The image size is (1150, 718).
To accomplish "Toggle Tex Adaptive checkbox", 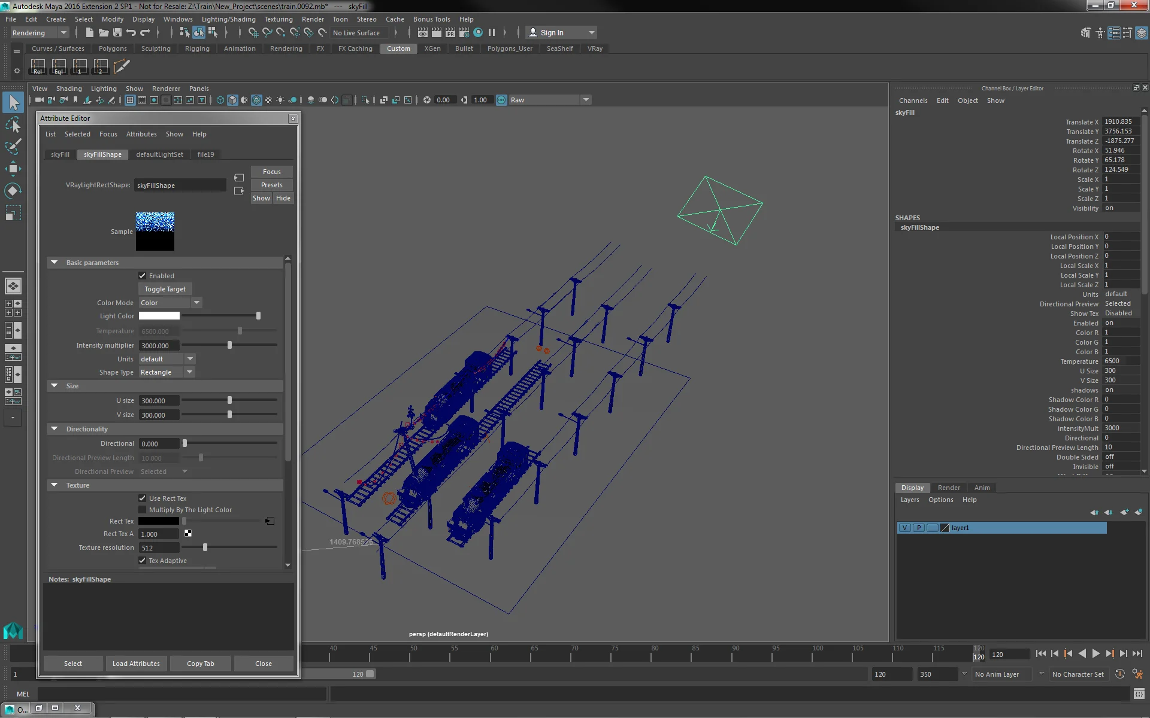I will pyautogui.click(x=143, y=561).
